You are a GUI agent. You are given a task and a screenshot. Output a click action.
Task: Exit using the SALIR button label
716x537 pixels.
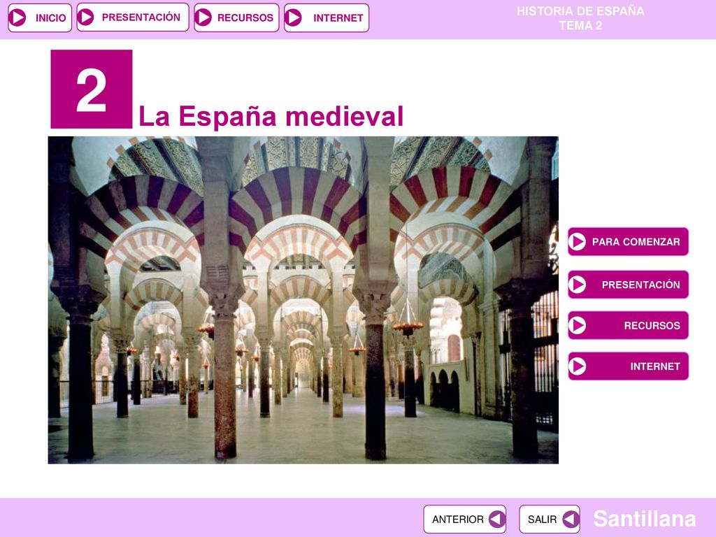point(542,520)
